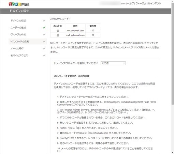Click the サインアウト link
The height and width of the screenshot is (154, 174).
(x=155, y=3)
